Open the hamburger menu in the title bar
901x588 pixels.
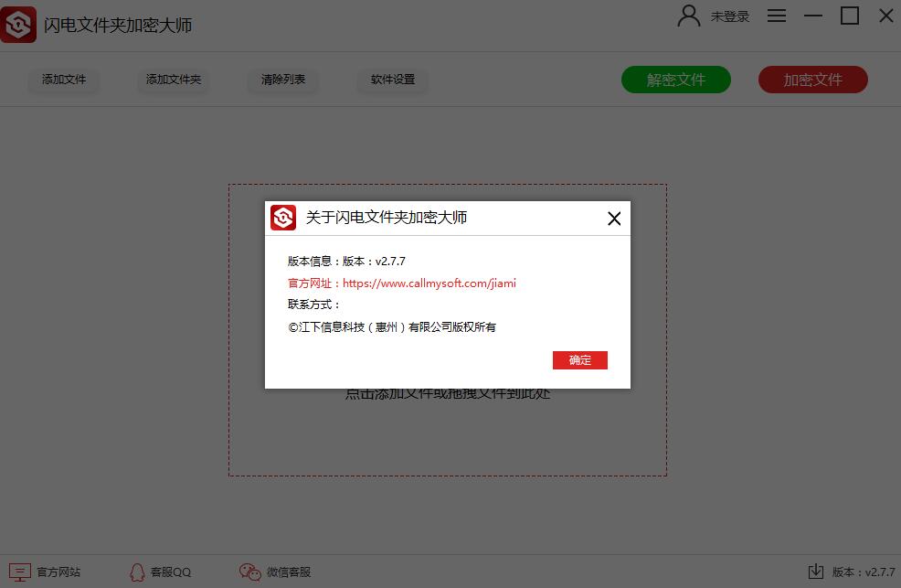point(776,16)
